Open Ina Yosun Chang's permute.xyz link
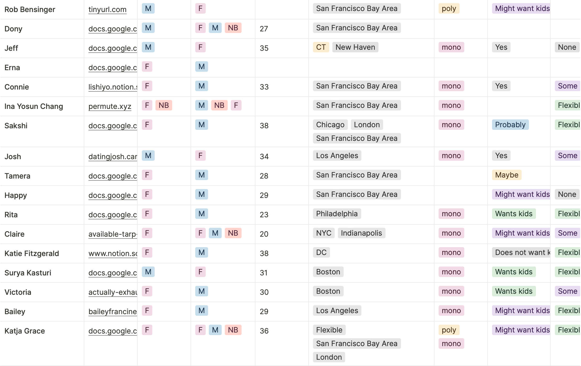The image size is (581, 366). pyautogui.click(x=110, y=106)
